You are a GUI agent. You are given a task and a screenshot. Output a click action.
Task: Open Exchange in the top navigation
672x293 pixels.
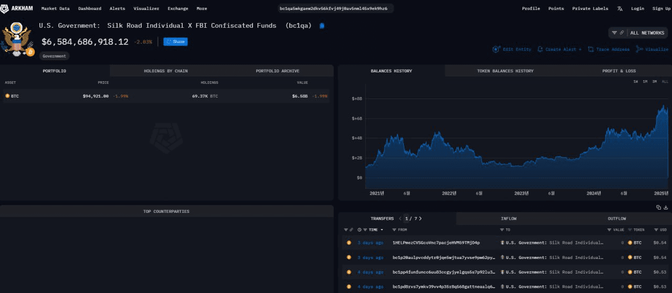[178, 8]
